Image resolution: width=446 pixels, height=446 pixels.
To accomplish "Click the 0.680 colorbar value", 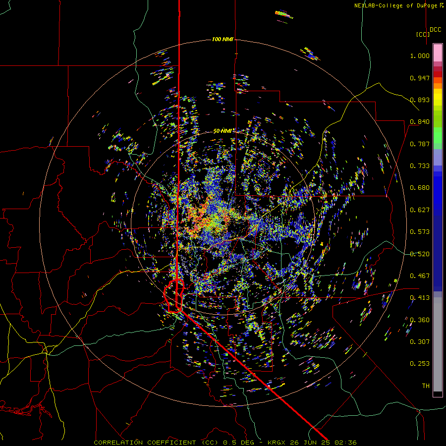I will [x=420, y=188].
